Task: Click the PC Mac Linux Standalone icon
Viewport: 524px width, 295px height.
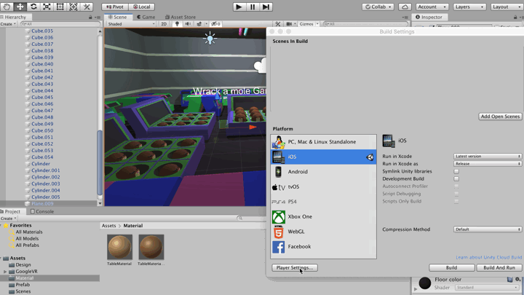Action: tap(278, 142)
